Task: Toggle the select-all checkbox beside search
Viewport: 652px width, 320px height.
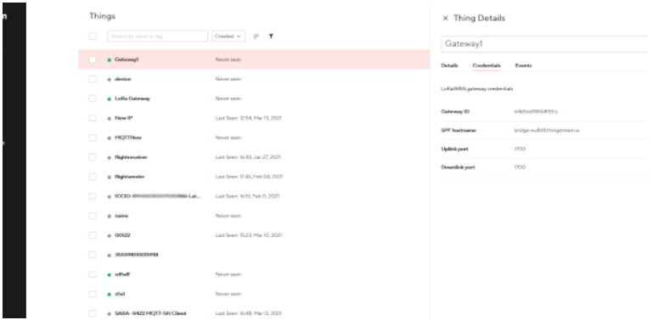Action: click(93, 36)
